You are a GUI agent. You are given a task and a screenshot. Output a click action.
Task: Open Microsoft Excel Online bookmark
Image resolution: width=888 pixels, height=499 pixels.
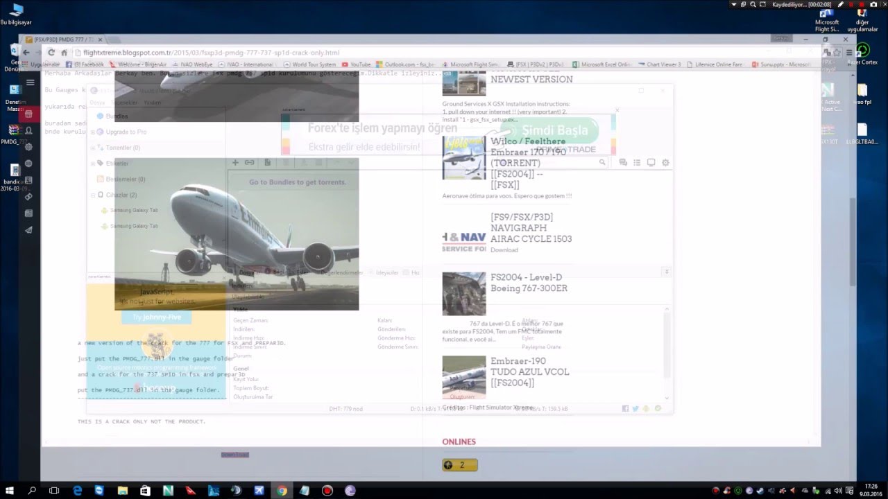(x=602, y=64)
